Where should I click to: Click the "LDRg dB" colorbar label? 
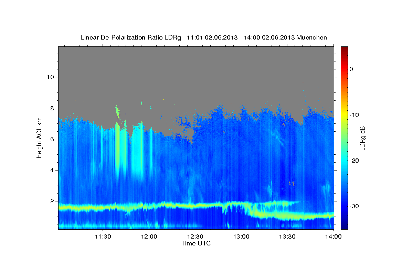[362, 138]
